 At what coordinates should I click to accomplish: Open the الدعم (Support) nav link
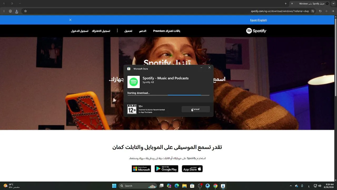click(x=143, y=31)
